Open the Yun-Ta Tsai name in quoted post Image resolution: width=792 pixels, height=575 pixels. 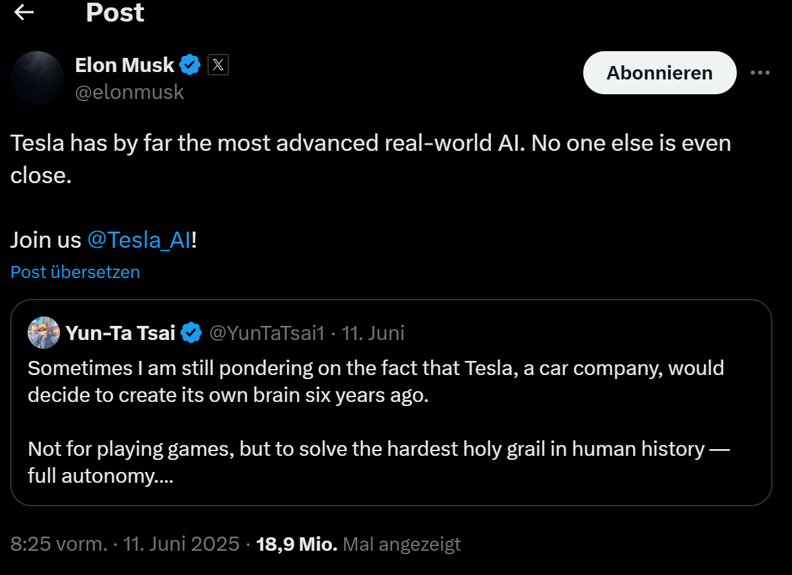click(x=121, y=333)
